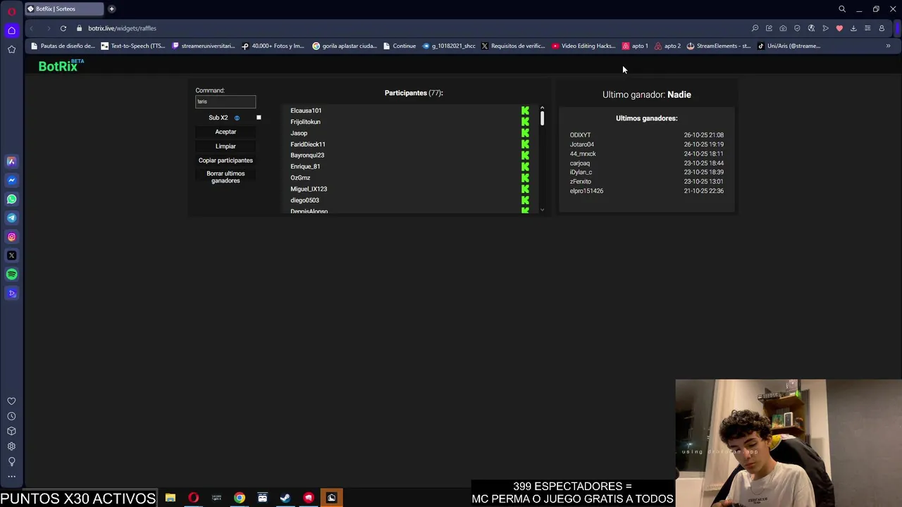The height and width of the screenshot is (507, 902).
Task: Toggle the Sub X2 checkbox
Action: [259, 118]
